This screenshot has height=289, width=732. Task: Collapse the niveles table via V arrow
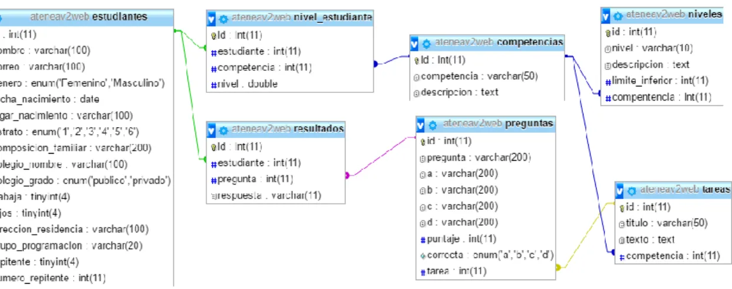606,15
